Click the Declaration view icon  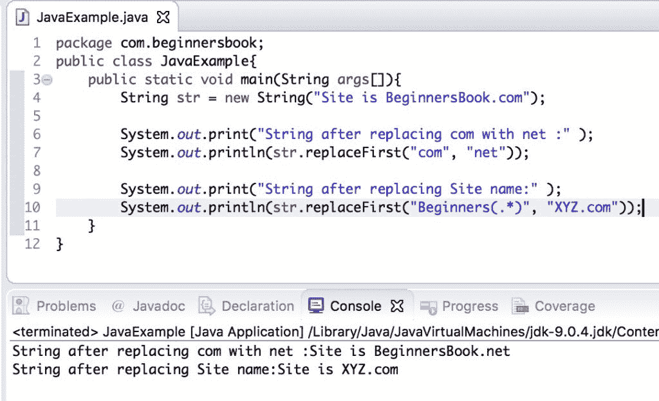[x=206, y=306]
